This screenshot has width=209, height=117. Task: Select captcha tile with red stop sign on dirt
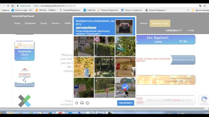pyautogui.click(x=125, y=67)
